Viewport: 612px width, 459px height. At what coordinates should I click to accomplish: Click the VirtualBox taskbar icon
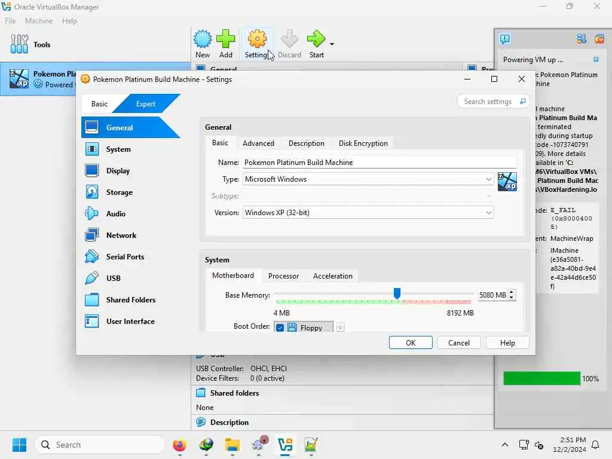pyautogui.click(x=285, y=445)
